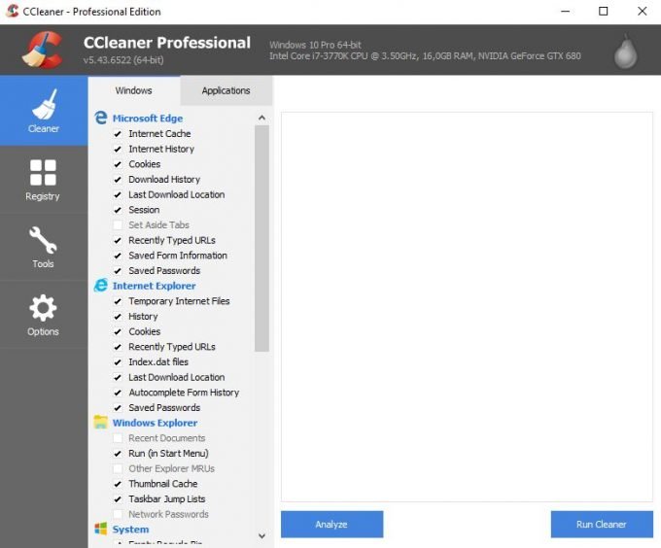Screen dimensions: 661x548
Task: Click Internet Explorer 'Last Download Location' label
Action: pos(177,377)
